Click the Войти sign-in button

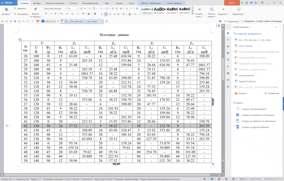tap(232, 3)
